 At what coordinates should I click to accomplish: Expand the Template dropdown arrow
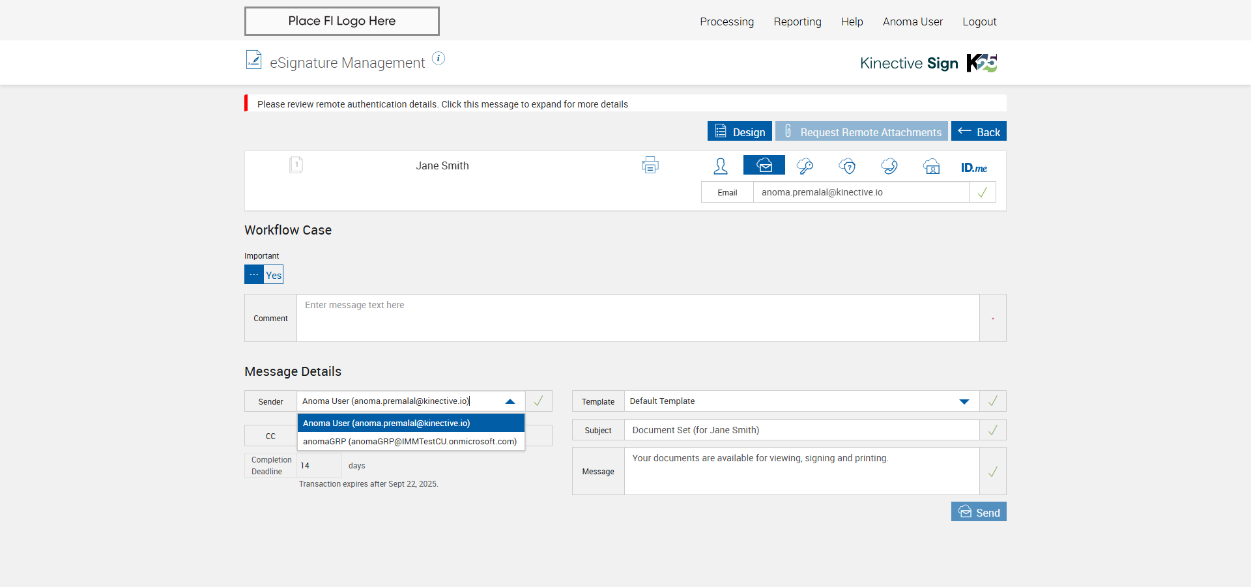coord(964,401)
